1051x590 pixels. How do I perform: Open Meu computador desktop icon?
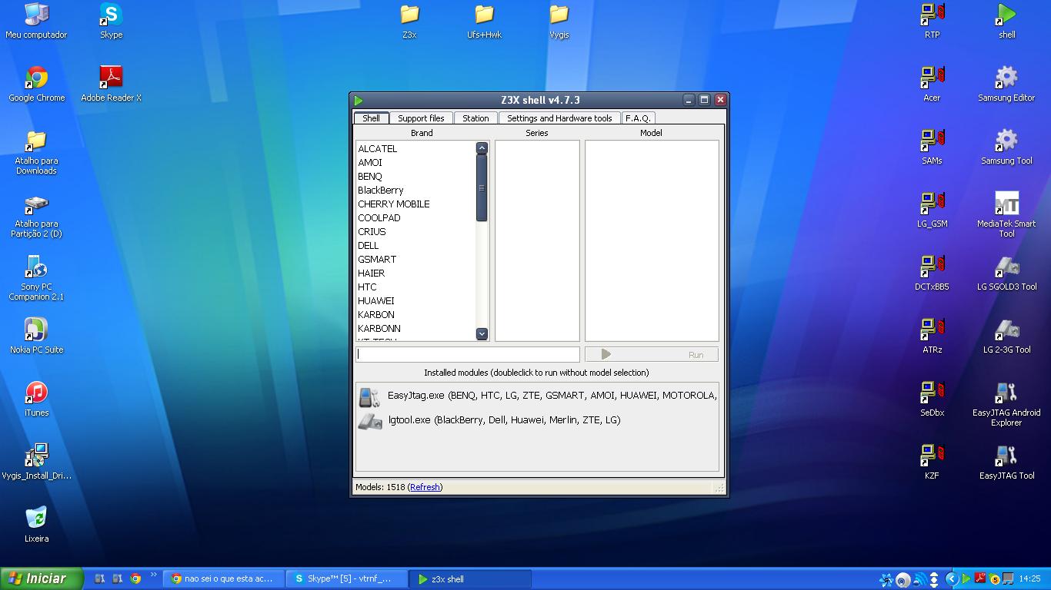pyautogui.click(x=36, y=21)
